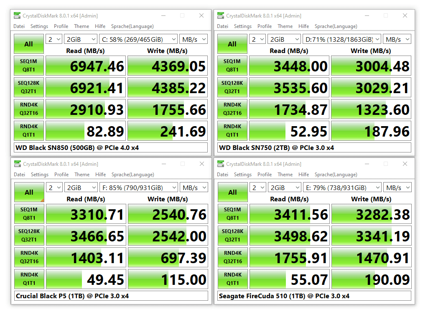Start RND4K Q1T1 test in SN750 window
Screen dimensions: 428x312
pyautogui.click(x=232, y=131)
